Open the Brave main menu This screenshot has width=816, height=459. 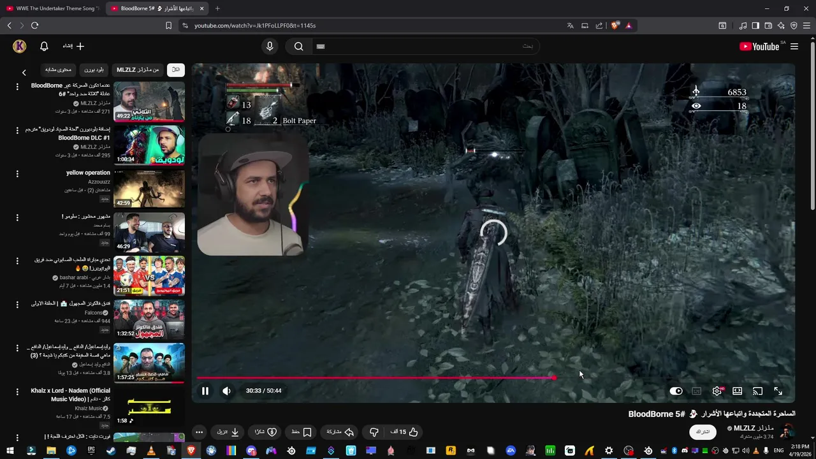point(807,25)
